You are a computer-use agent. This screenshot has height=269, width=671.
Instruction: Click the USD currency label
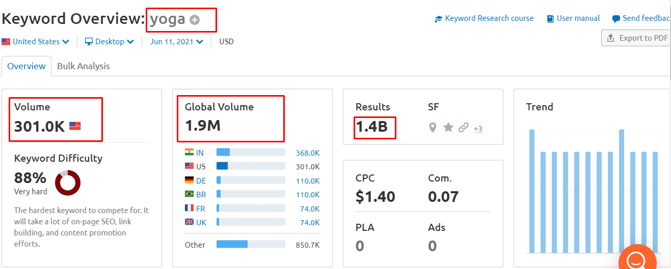click(226, 42)
